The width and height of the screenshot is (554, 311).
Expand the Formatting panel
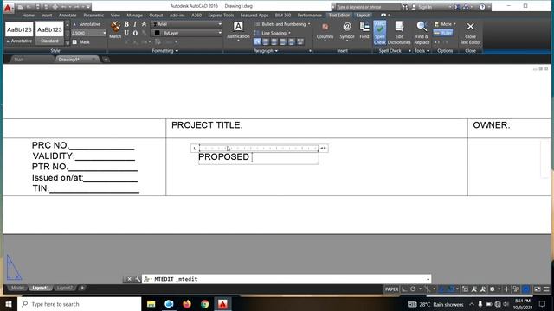(165, 51)
